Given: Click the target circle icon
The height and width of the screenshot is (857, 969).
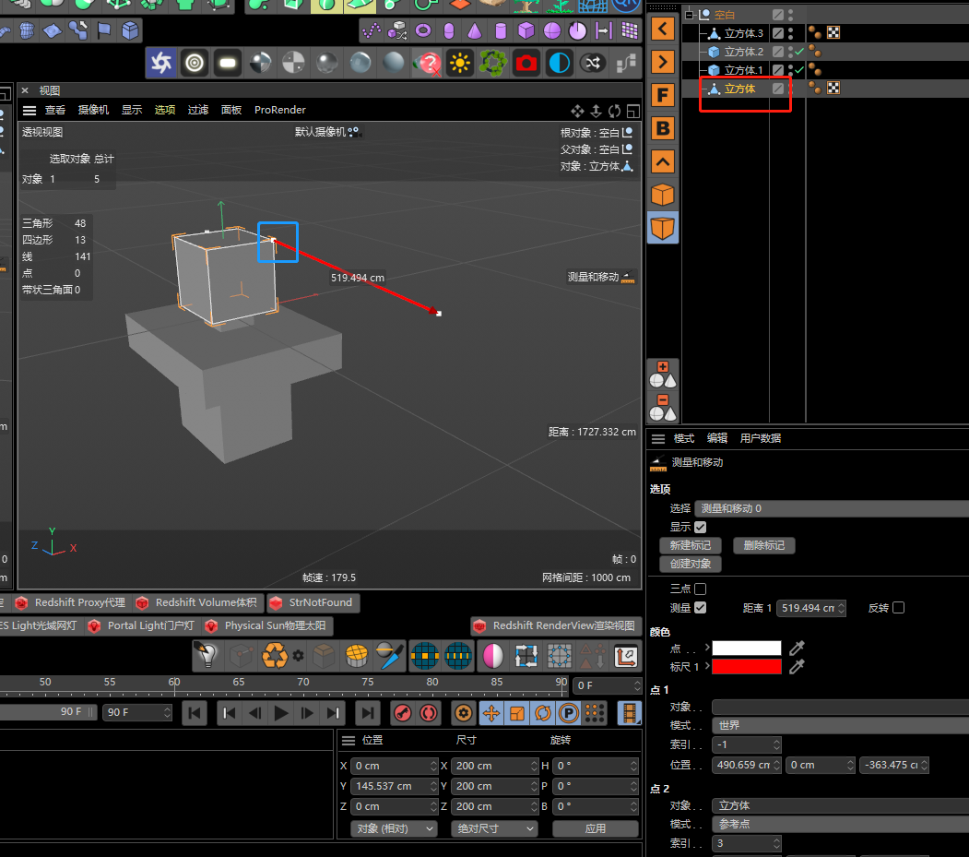Looking at the screenshot, I should (194, 63).
